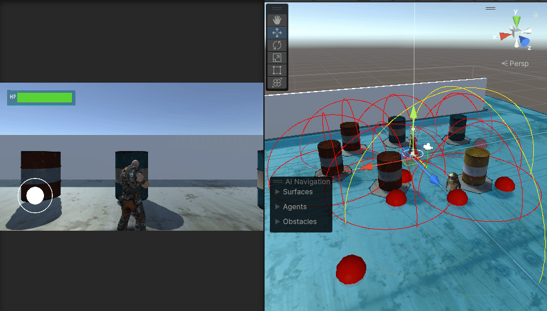Image resolution: width=547 pixels, height=311 pixels.
Task: Click the white camera gizmo icon in scene
Action: (428, 147)
